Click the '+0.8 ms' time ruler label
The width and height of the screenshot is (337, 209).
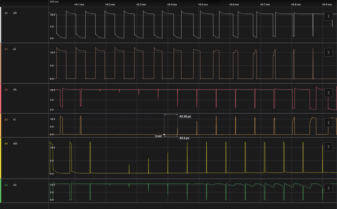(296, 4)
